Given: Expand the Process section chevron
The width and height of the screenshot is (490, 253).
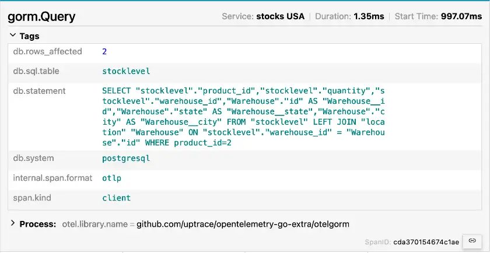Looking at the screenshot, I should [13, 224].
